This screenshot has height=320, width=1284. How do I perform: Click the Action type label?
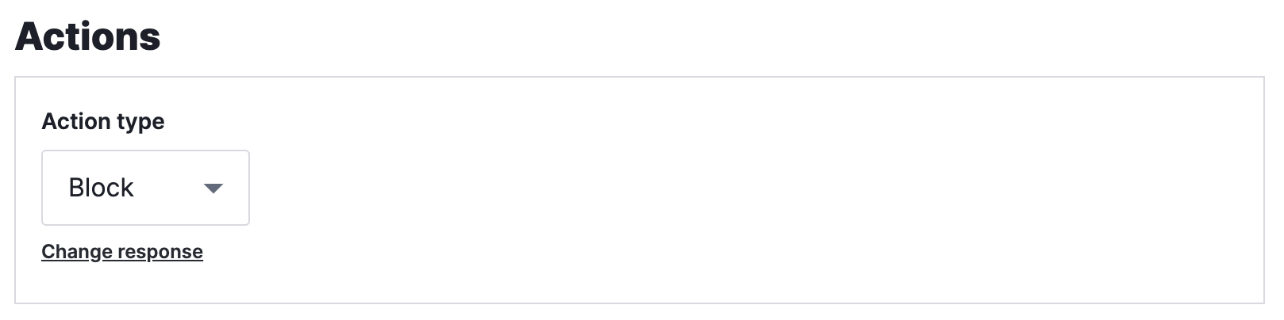coord(103,121)
